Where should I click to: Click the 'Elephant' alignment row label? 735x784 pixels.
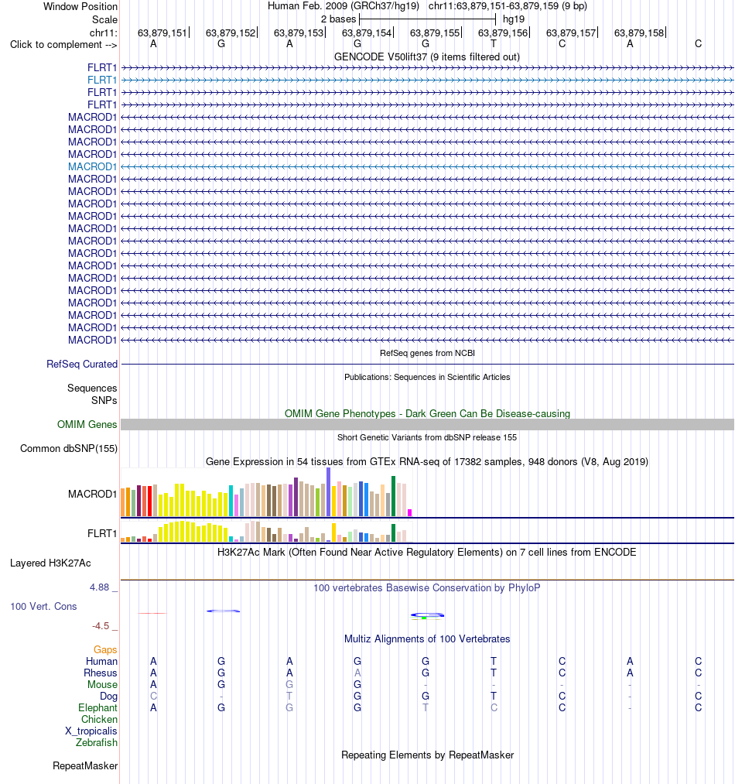97,708
